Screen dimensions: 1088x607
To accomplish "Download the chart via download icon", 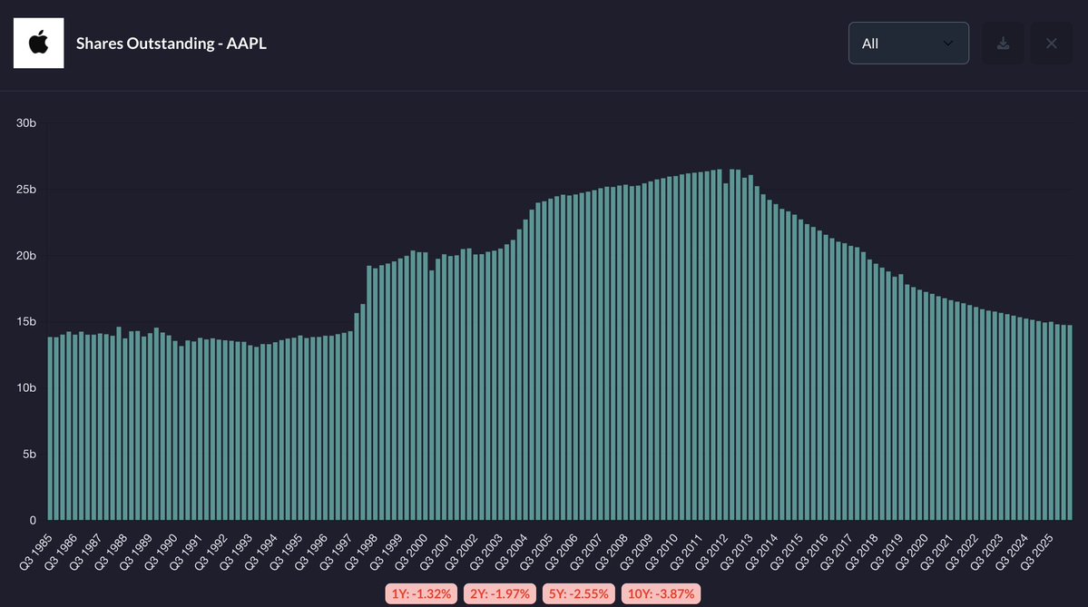I will (x=1003, y=43).
